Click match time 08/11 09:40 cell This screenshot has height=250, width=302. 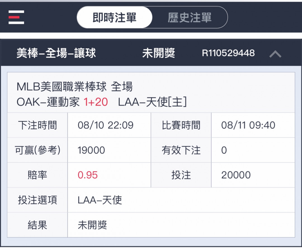[253, 125]
